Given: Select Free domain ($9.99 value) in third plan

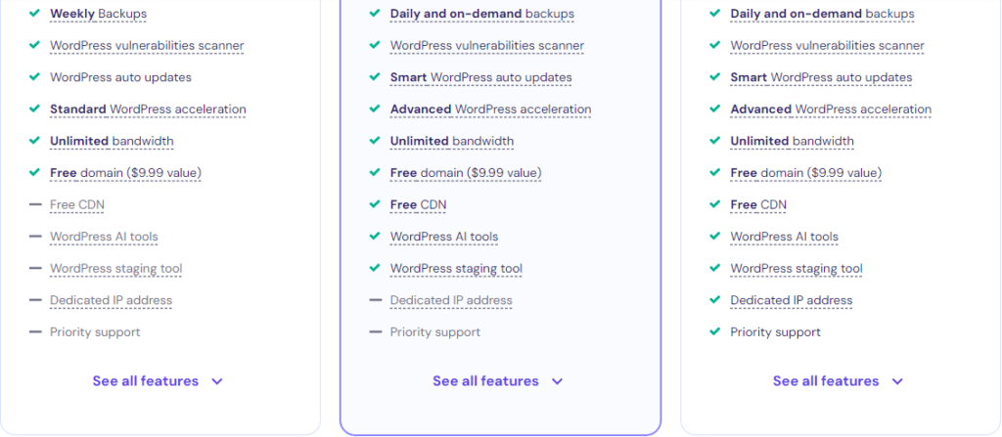Looking at the screenshot, I should (806, 172).
